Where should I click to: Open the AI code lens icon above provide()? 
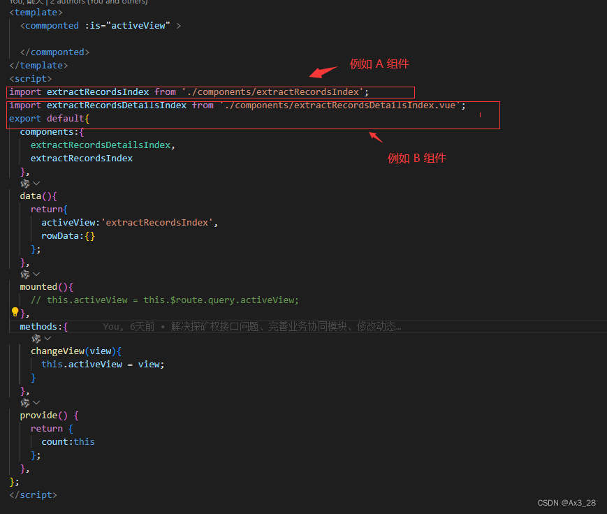[x=25, y=403]
